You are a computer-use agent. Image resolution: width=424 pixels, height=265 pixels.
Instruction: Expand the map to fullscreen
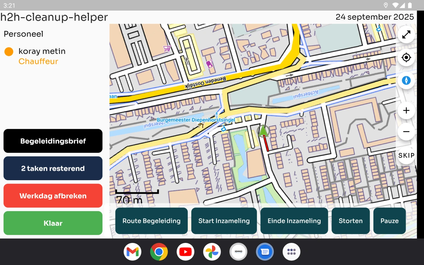[406, 35]
